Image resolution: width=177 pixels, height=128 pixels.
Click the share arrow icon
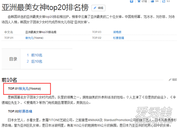point(164,1)
